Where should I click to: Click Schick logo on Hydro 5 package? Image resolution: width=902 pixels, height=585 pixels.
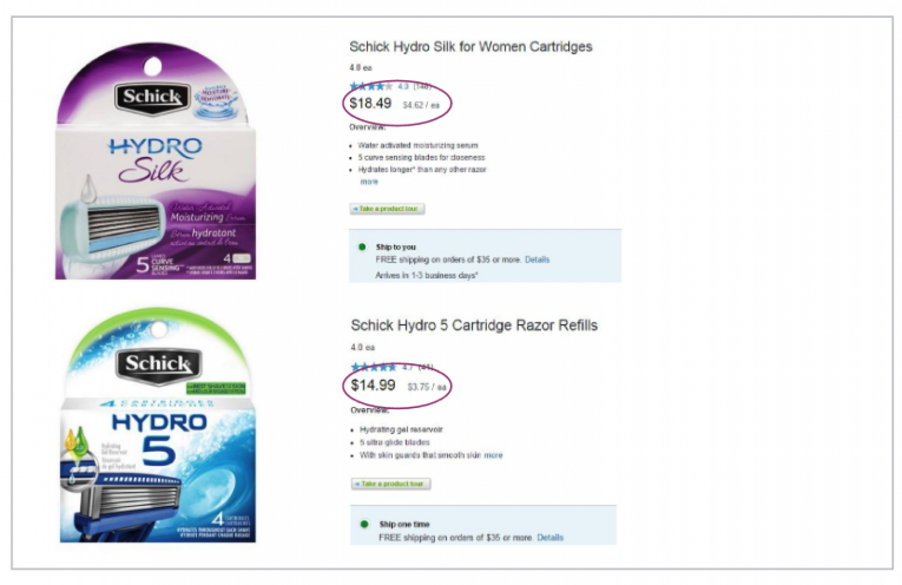click(158, 364)
